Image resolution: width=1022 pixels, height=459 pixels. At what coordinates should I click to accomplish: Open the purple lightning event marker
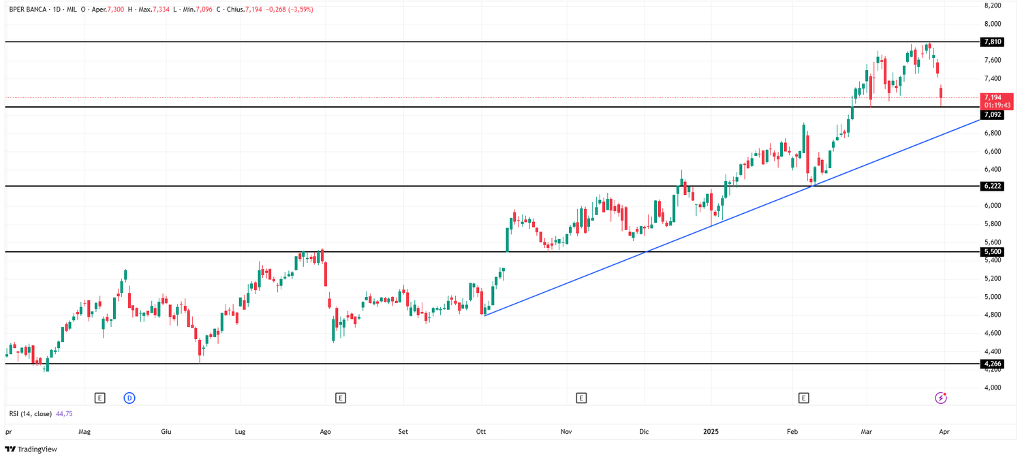click(x=941, y=398)
